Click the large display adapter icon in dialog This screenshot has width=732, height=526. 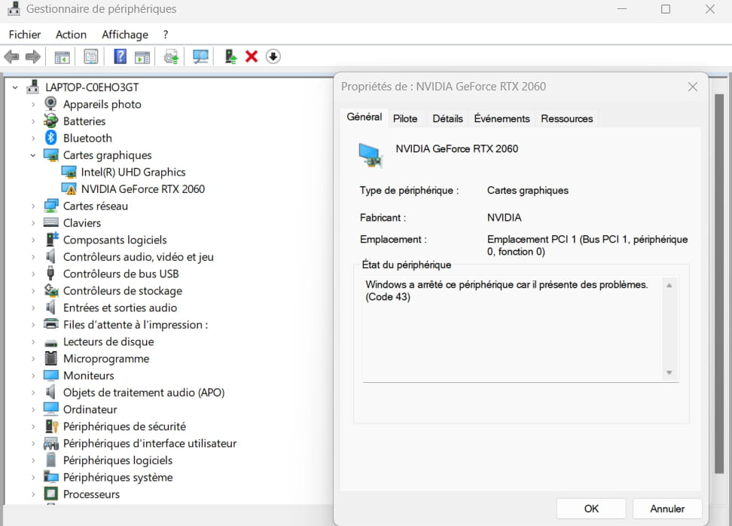tap(371, 154)
